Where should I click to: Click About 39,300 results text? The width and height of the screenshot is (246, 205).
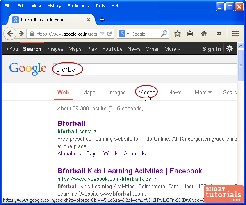pos(100,108)
